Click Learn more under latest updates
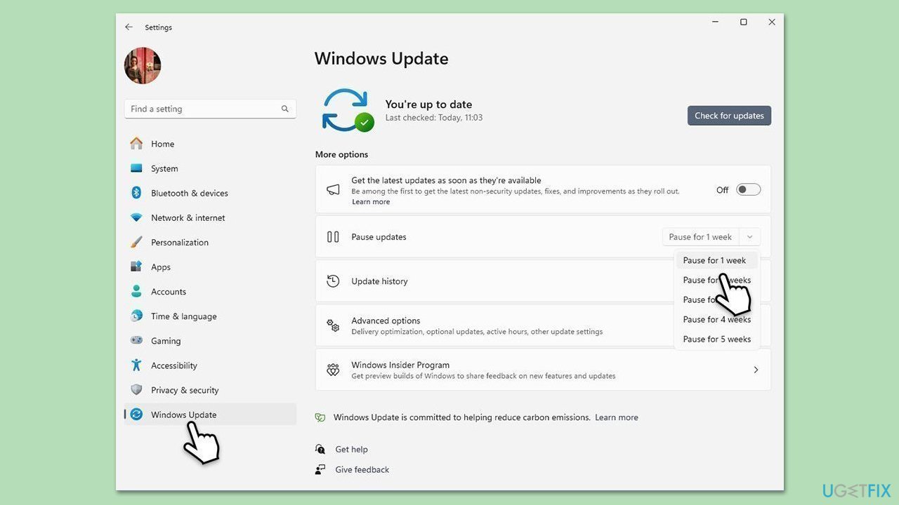The image size is (899, 505). coord(371,202)
